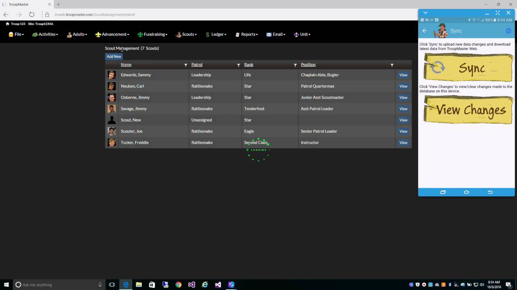The height and width of the screenshot is (290, 517).
Task: Open the File menu
Action: point(16,35)
